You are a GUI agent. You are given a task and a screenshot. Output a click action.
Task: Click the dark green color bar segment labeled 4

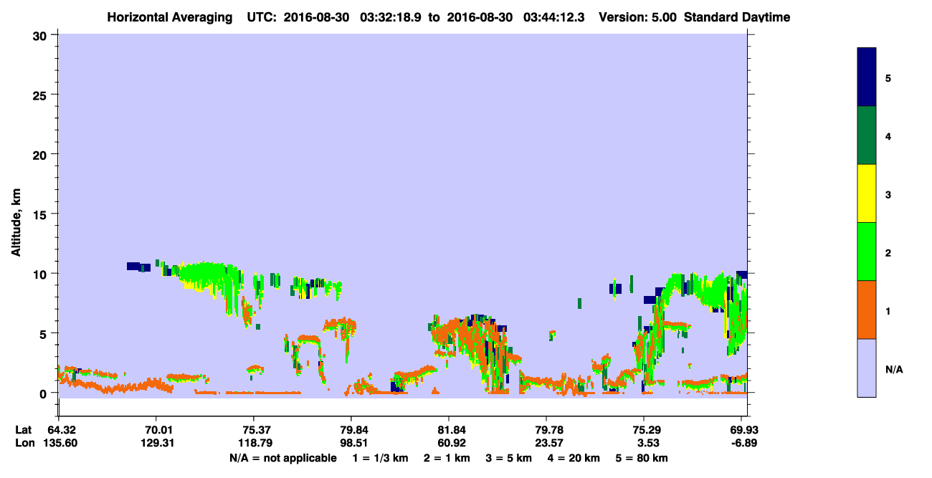pyautogui.click(x=867, y=135)
